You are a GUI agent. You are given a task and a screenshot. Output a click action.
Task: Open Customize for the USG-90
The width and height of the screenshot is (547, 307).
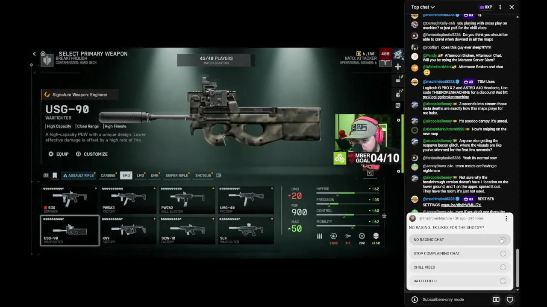click(92, 154)
